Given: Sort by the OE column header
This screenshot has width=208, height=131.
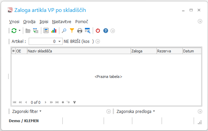Looking at the screenshot, I should click(x=21, y=51).
